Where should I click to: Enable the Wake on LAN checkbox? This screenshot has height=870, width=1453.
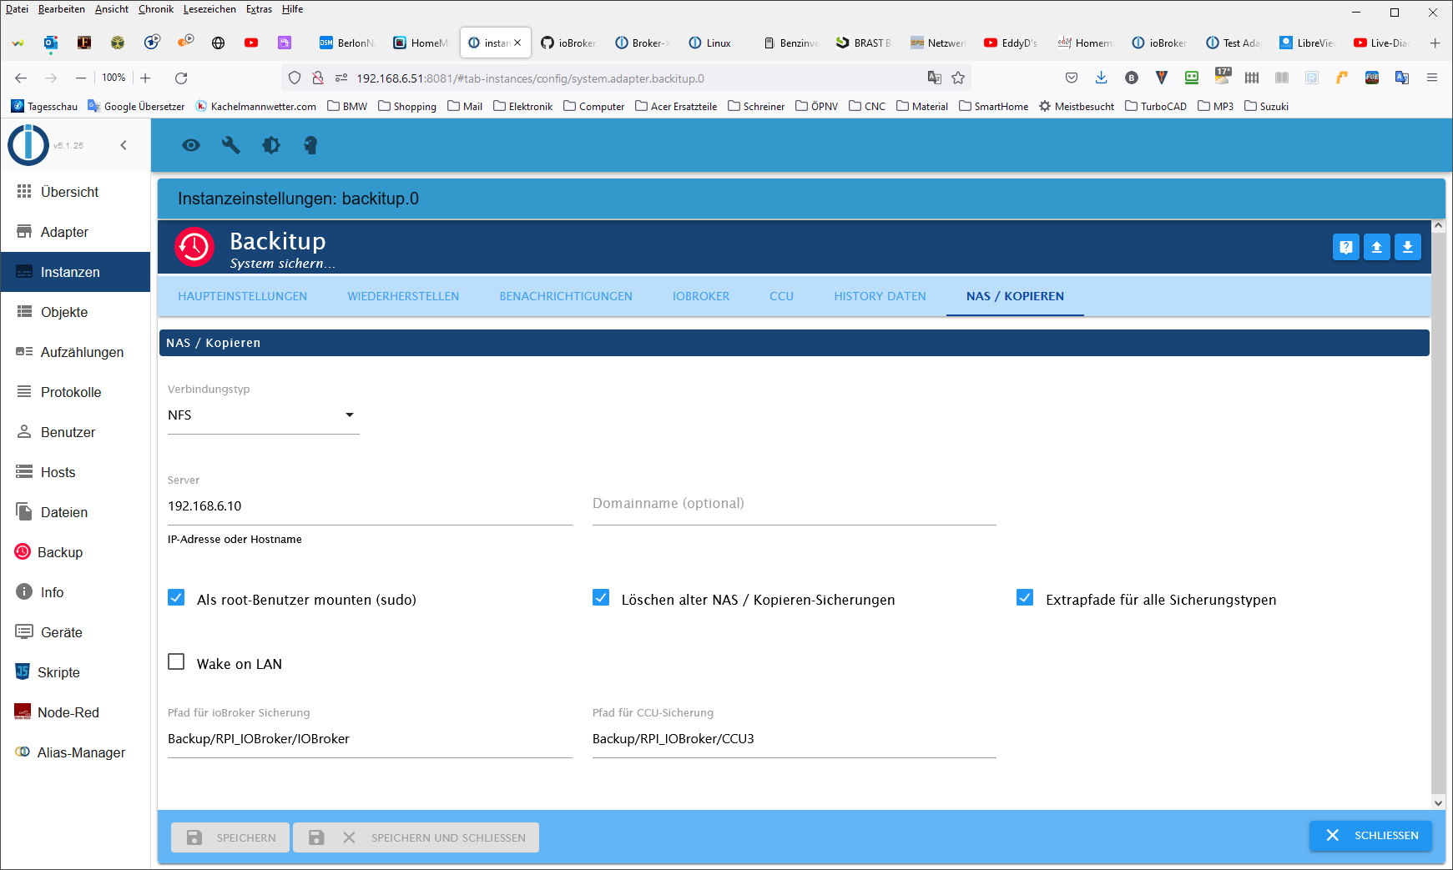pos(176,661)
